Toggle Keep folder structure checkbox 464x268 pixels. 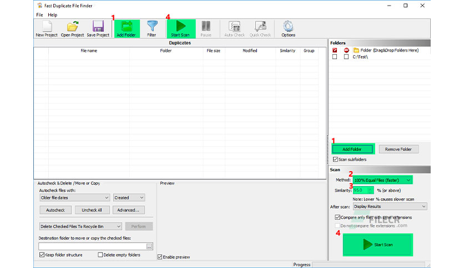coord(42,255)
